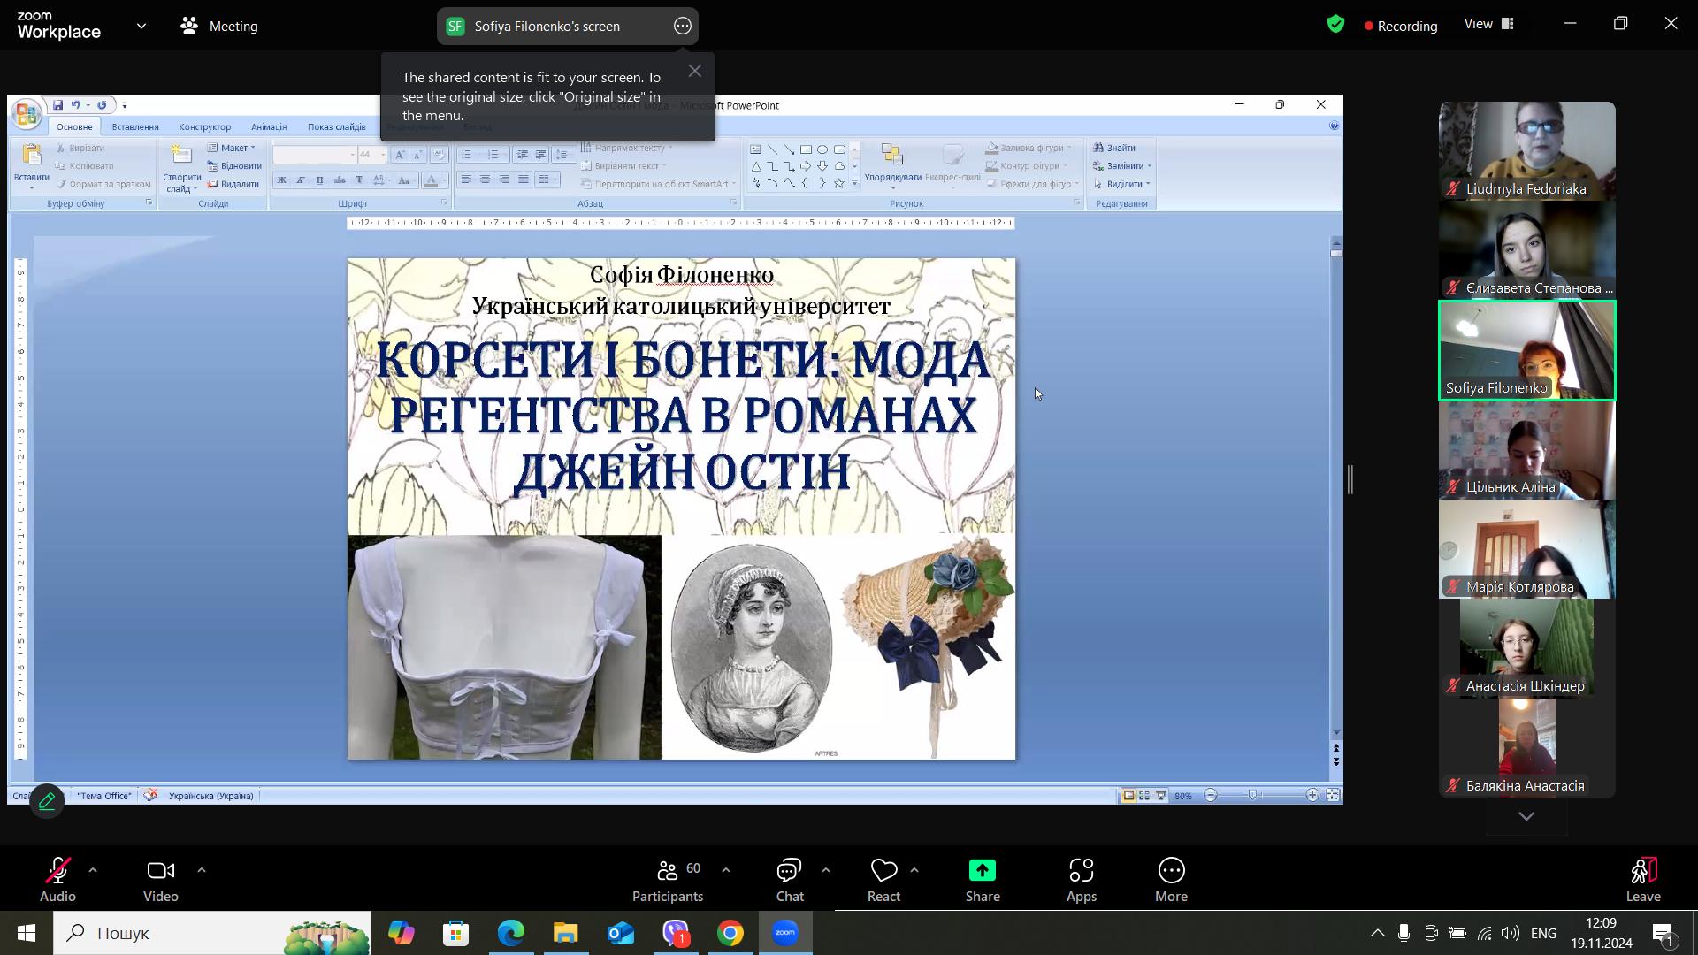Open screen share options ellipsis button

682,27
